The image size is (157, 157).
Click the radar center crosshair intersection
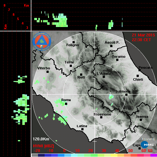coord(95,94)
